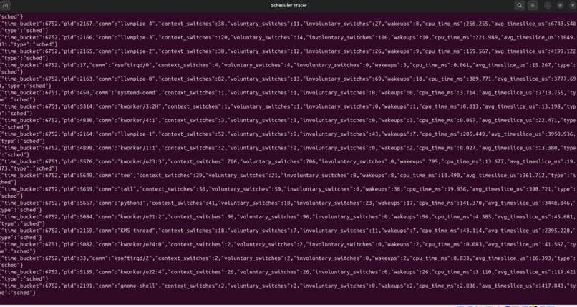The width and height of the screenshot is (577, 307).
Task: Open a new terminal tab
Action: coord(6,6)
